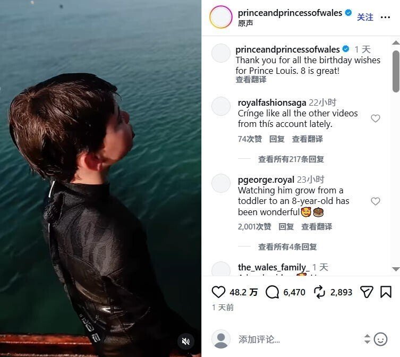
Task: Open the pgeorge.royal profile link
Action: tap(266, 180)
